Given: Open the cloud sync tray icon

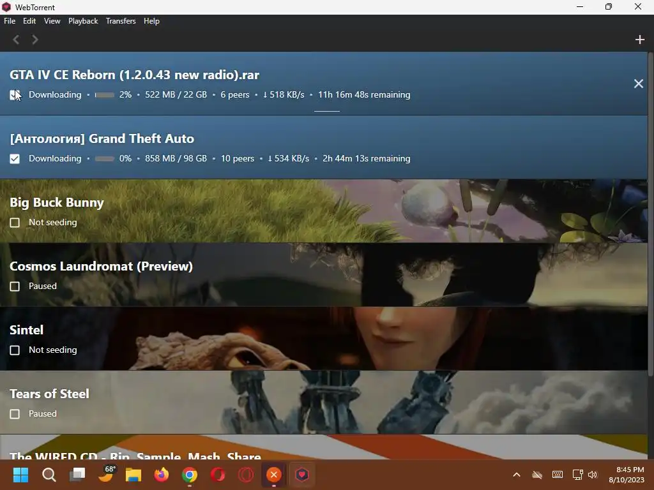Looking at the screenshot, I should (537, 475).
